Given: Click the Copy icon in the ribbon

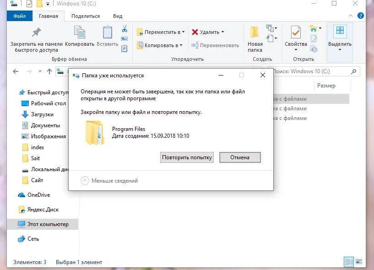Looking at the screenshot, I should (80, 32).
